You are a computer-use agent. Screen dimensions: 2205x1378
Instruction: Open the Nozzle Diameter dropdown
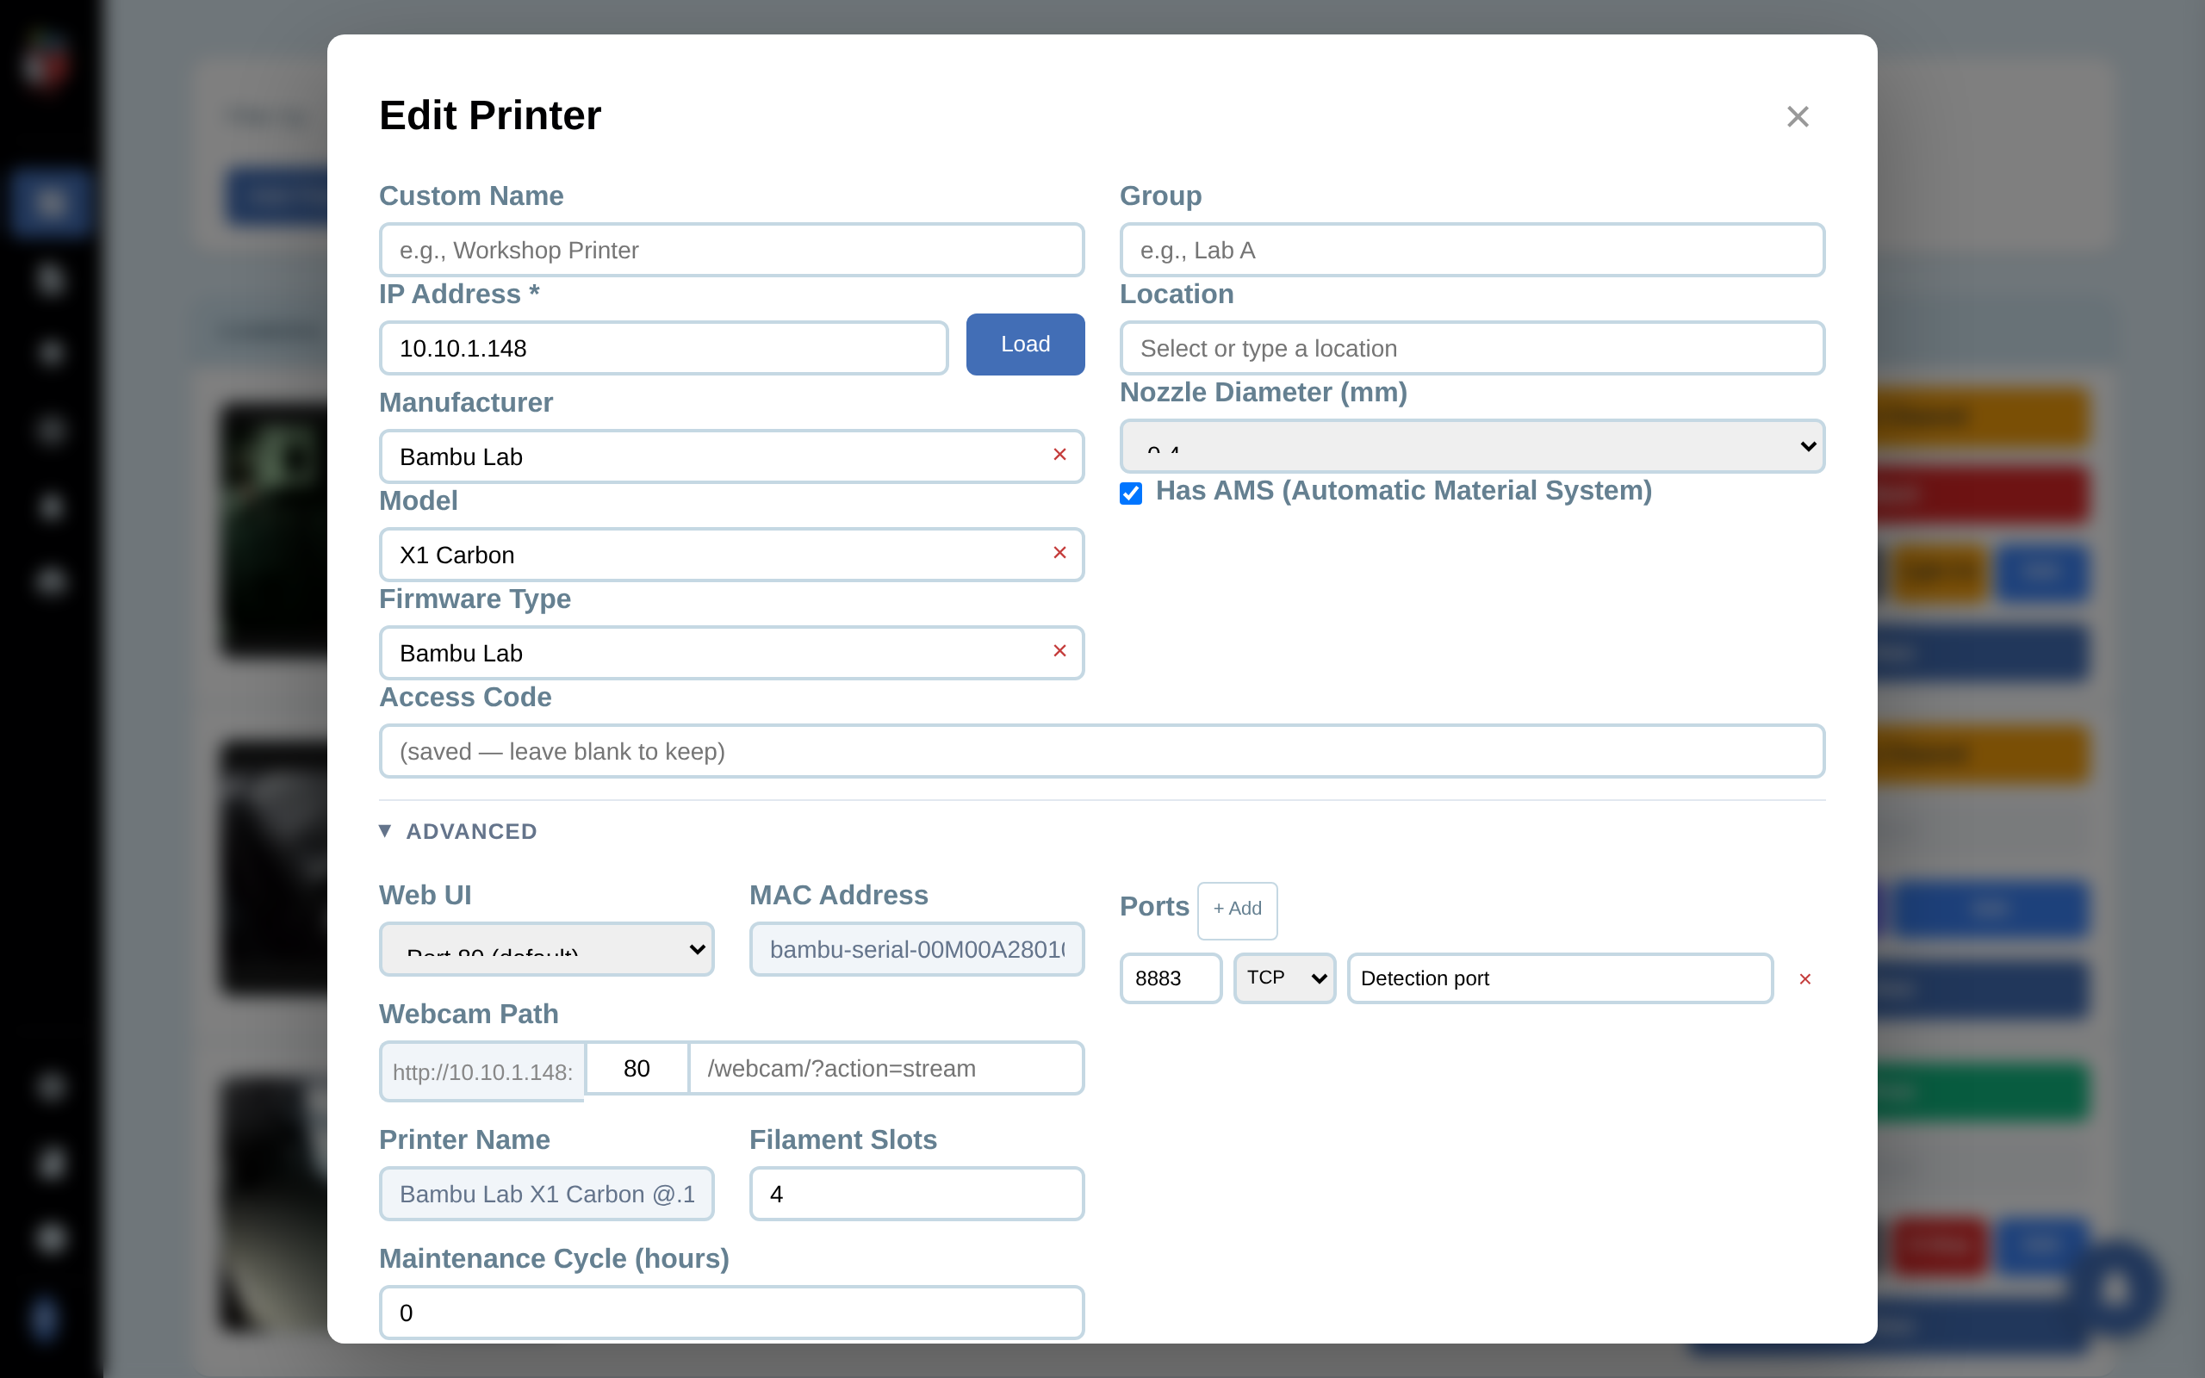coord(1471,447)
